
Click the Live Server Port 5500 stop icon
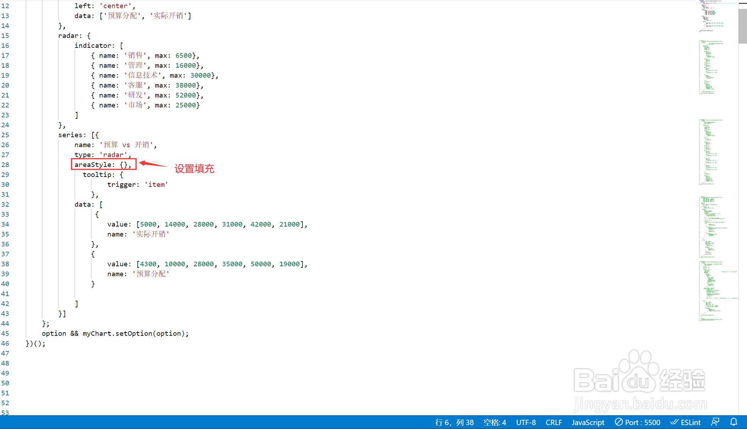(619, 422)
